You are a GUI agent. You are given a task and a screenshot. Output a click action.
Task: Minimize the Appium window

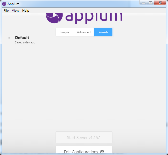tap(143, 3)
